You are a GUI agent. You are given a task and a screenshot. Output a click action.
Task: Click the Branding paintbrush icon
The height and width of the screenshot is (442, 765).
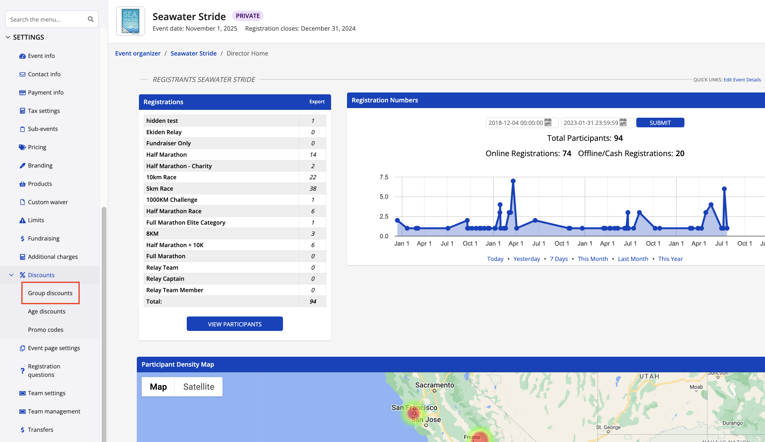(x=22, y=165)
